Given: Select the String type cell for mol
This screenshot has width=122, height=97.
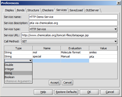Looking at the screenshot, I should click(x=18, y=52).
